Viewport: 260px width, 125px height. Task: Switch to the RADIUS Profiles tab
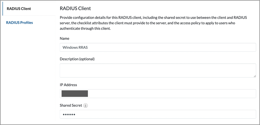pos(19,23)
